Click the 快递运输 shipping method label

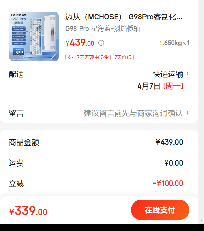coord(168,74)
